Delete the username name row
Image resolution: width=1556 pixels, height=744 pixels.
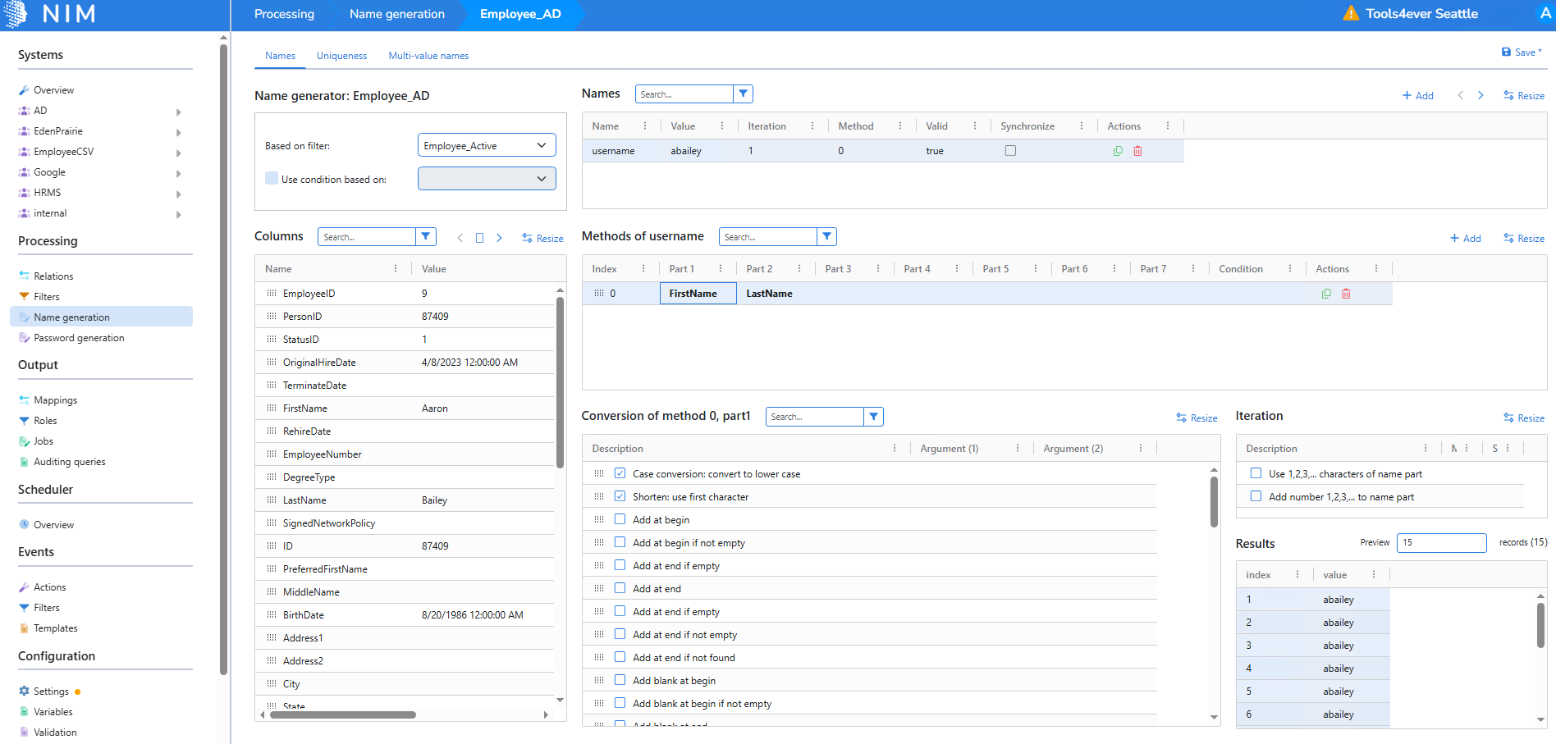1137,151
